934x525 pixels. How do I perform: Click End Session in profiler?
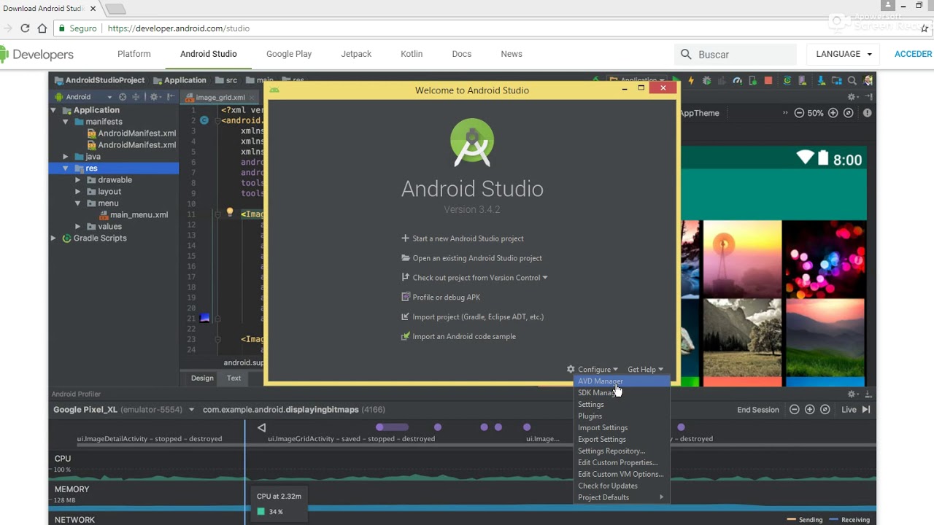[758, 410]
